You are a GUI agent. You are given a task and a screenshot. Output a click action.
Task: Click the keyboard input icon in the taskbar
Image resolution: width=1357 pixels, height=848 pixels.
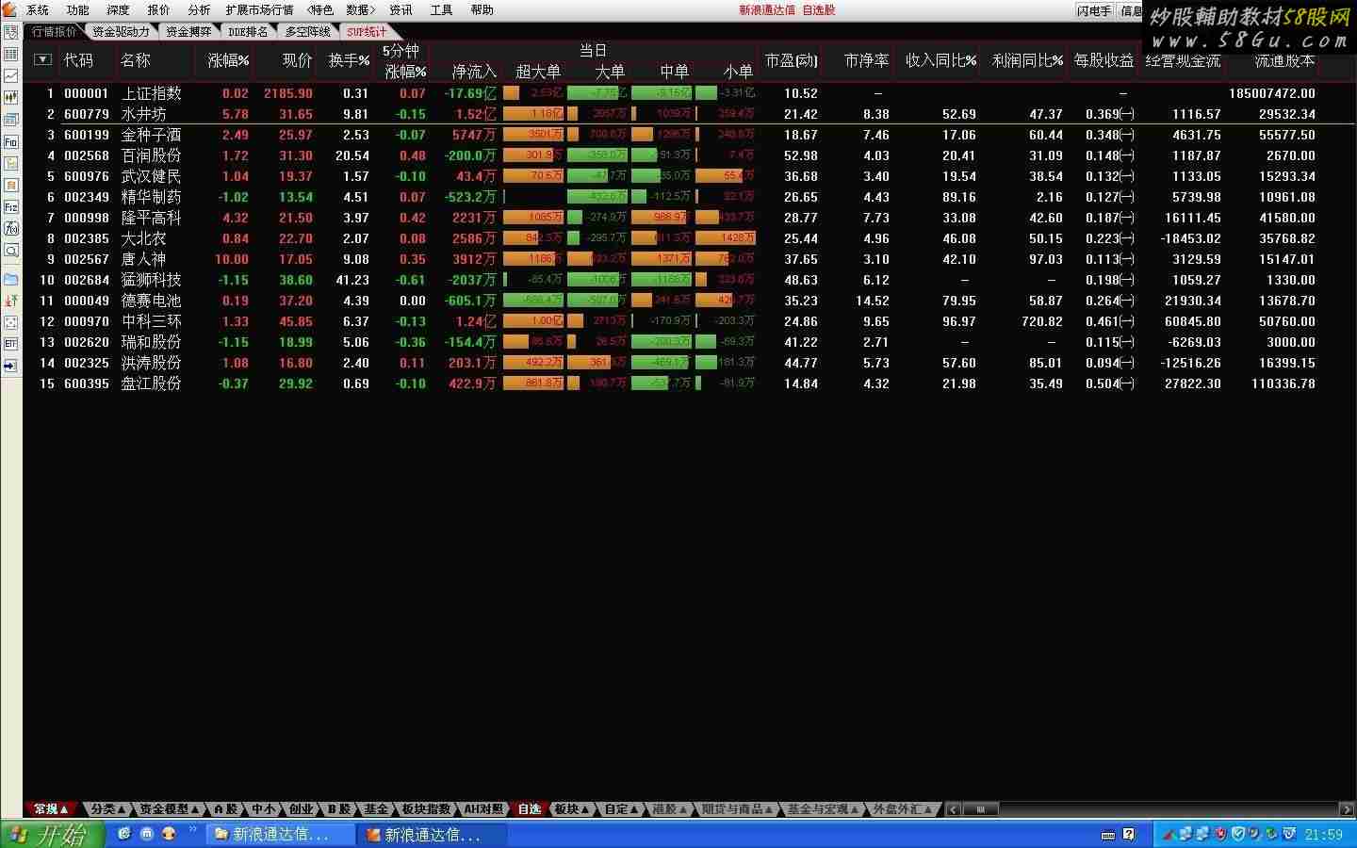1108,834
